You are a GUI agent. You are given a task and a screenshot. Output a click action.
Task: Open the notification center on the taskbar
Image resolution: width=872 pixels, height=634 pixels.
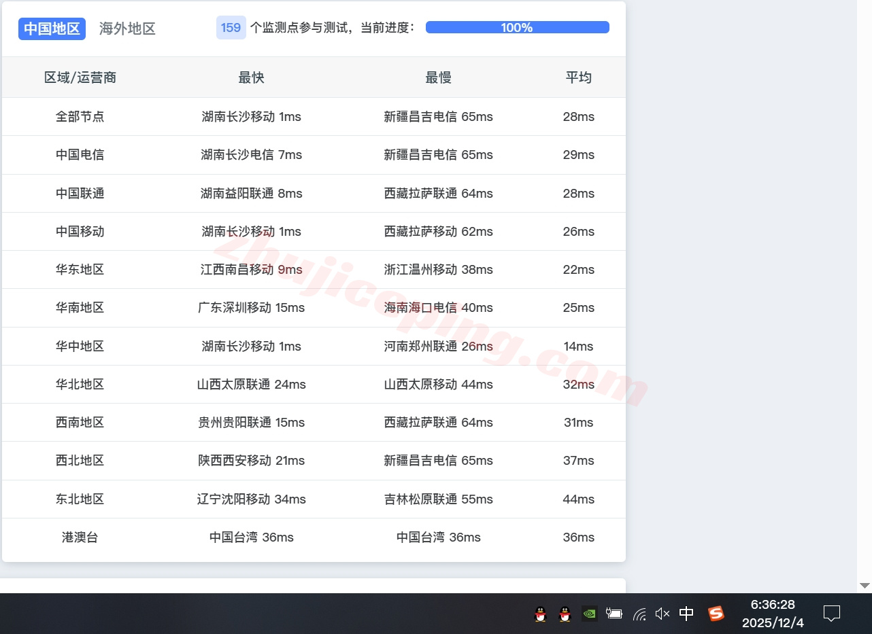(832, 614)
